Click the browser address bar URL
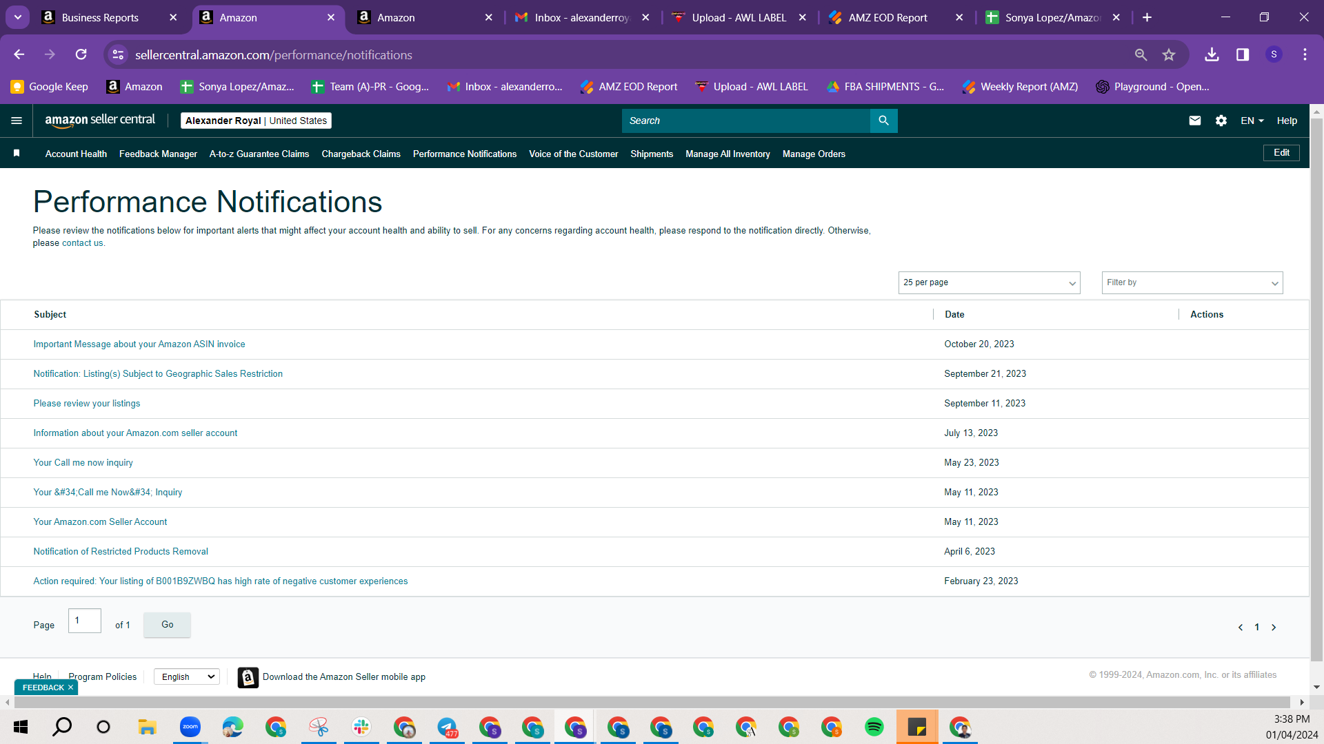 tap(274, 54)
